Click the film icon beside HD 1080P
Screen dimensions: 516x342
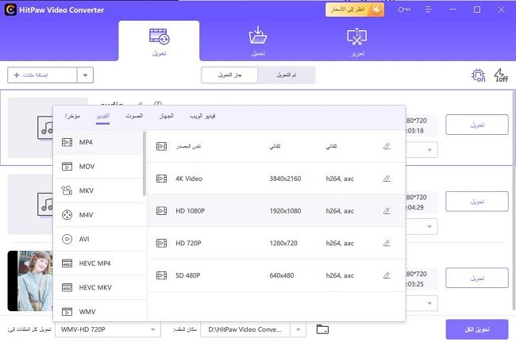click(161, 211)
